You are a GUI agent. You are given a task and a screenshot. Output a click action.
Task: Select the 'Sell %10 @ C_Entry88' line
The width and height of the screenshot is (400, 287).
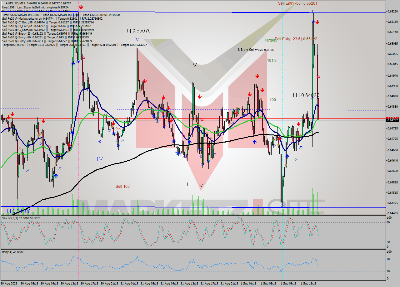[x=48, y=30]
